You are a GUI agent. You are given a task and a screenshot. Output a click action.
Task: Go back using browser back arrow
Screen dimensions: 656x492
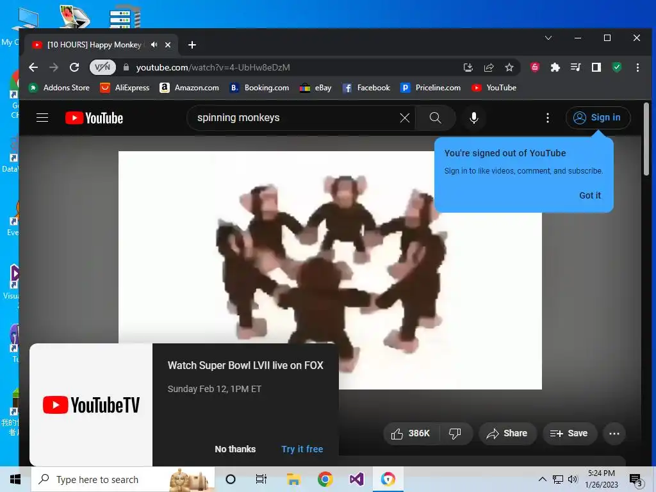[x=33, y=67]
